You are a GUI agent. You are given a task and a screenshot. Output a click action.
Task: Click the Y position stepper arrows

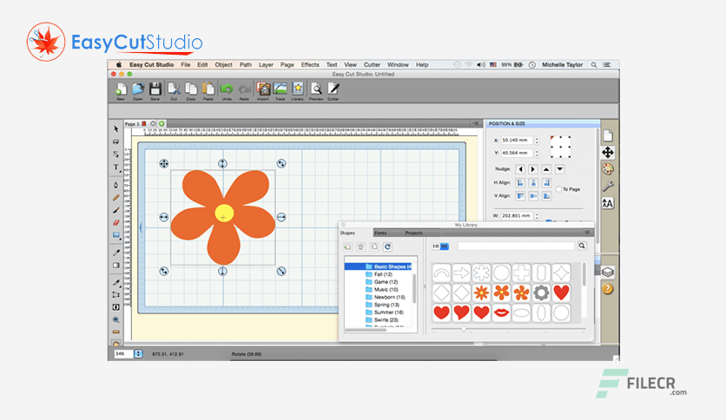pyautogui.click(x=537, y=153)
